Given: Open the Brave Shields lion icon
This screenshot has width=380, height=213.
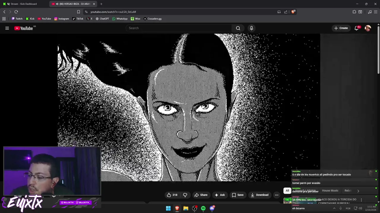Looking at the screenshot, I should pos(293,12).
